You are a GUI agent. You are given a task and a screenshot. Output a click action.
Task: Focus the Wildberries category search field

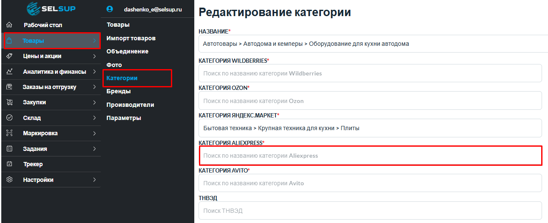tap(370, 73)
